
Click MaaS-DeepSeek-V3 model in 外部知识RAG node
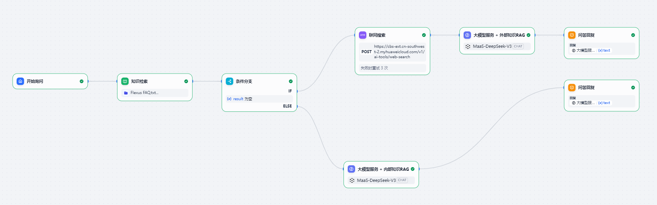pyautogui.click(x=492, y=47)
